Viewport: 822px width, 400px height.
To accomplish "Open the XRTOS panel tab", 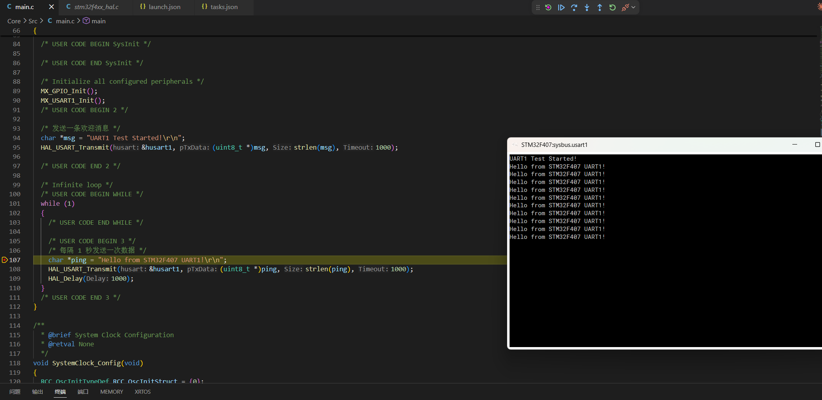I will click(x=143, y=392).
